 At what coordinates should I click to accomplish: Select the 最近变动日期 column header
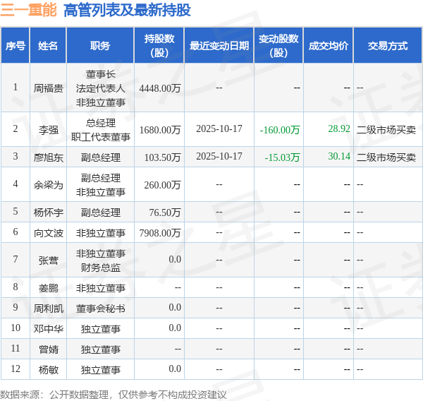219,46
